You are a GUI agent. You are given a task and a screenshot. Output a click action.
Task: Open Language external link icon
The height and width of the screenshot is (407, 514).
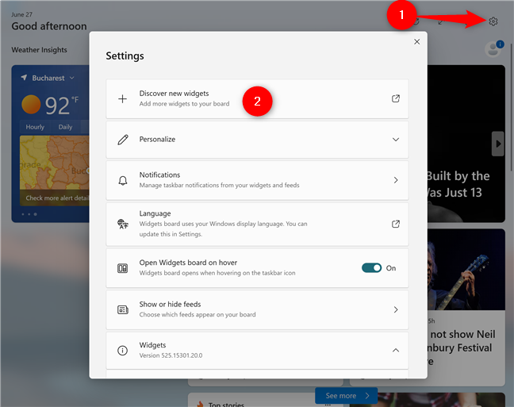pos(396,224)
